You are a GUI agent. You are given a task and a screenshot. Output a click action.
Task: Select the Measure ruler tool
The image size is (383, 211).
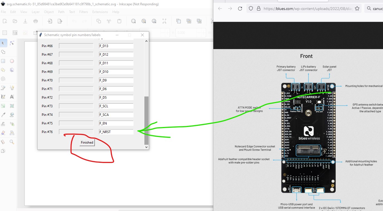pyautogui.click(x=3, y=142)
